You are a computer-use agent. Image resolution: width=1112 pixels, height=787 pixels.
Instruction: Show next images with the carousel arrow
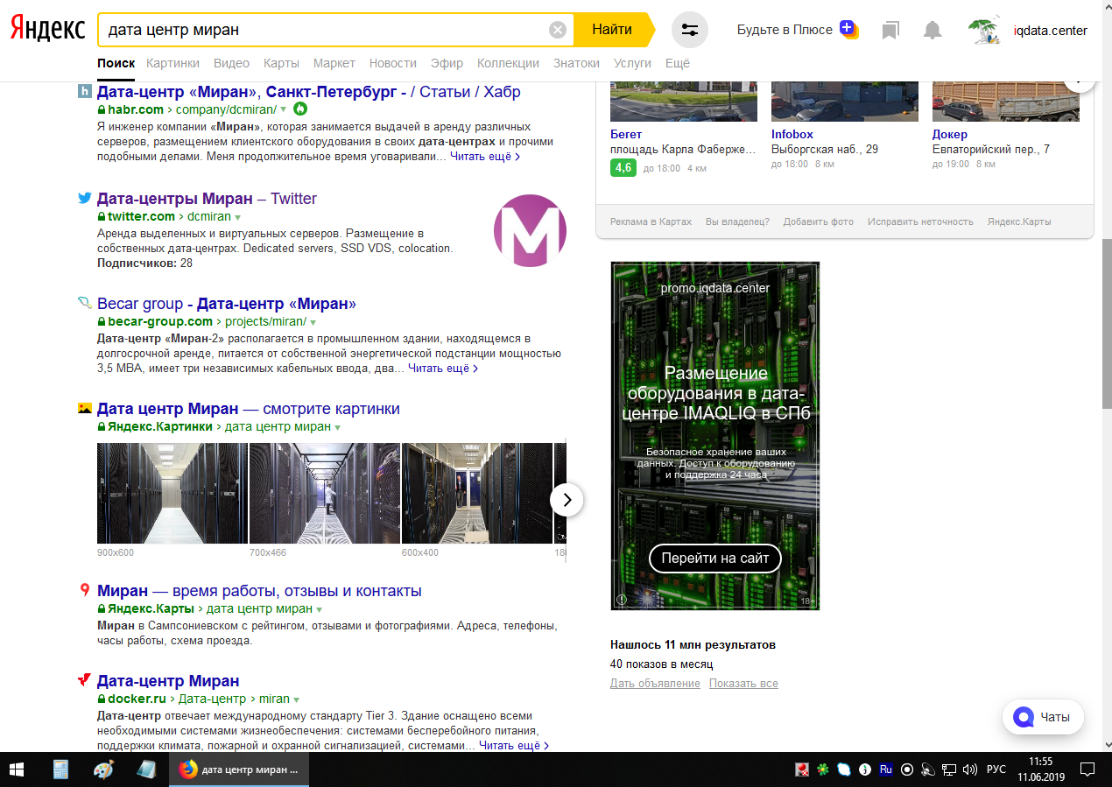coord(567,500)
